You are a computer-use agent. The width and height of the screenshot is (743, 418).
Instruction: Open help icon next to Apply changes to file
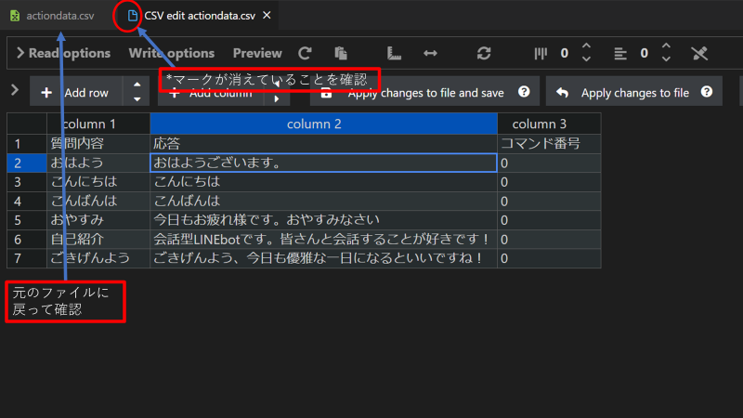pos(707,91)
